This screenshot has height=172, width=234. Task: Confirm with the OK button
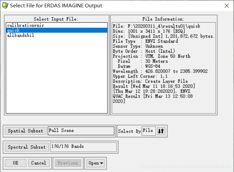click(x=16, y=163)
